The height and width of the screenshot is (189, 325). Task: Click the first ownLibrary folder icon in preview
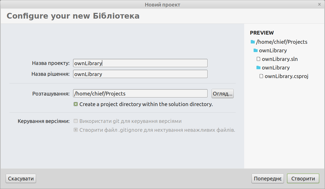255,51
